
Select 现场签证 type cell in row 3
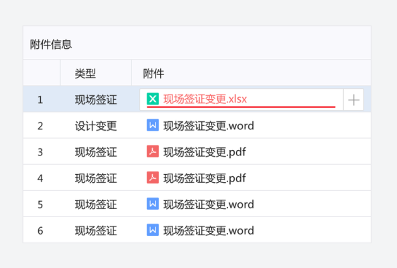pyautogui.click(x=96, y=152)
